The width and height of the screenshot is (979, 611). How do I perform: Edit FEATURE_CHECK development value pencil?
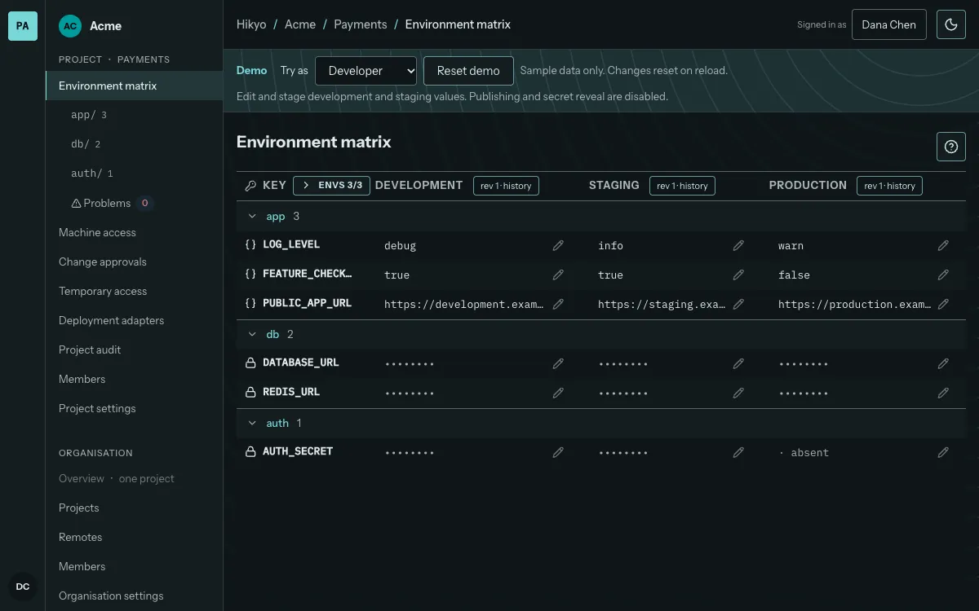[558, 275]
